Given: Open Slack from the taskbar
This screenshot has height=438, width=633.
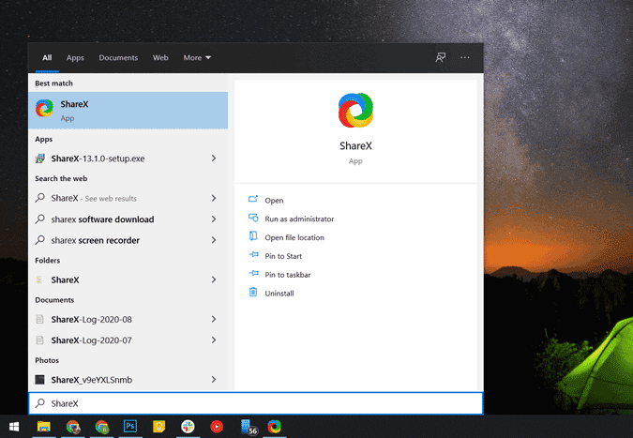Looking at the screenshot, I should pyautogui.click(x=188, y=427).
